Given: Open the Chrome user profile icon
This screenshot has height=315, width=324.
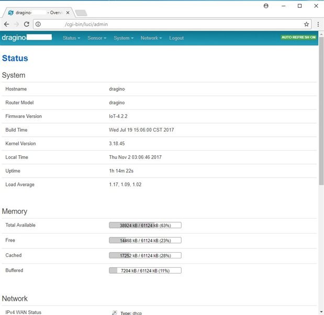Looking at the screenshot, I should [266, 6].
